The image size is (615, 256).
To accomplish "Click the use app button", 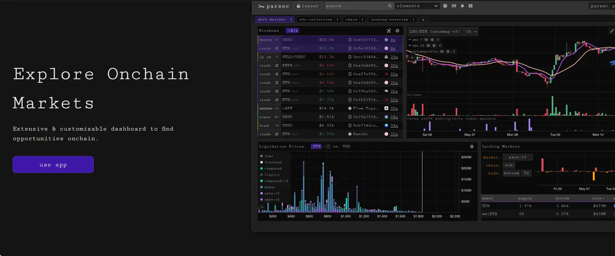I will pyautogui.click(x=53, y=165).
